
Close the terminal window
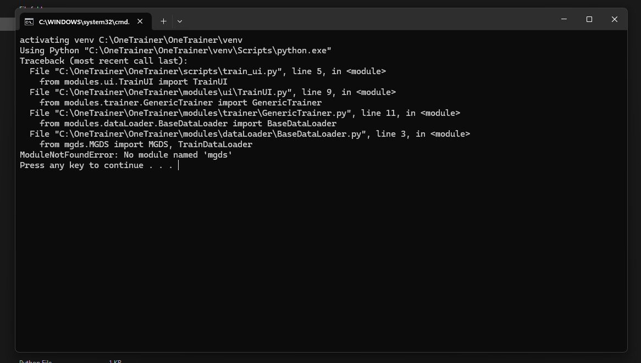(615, 19)
